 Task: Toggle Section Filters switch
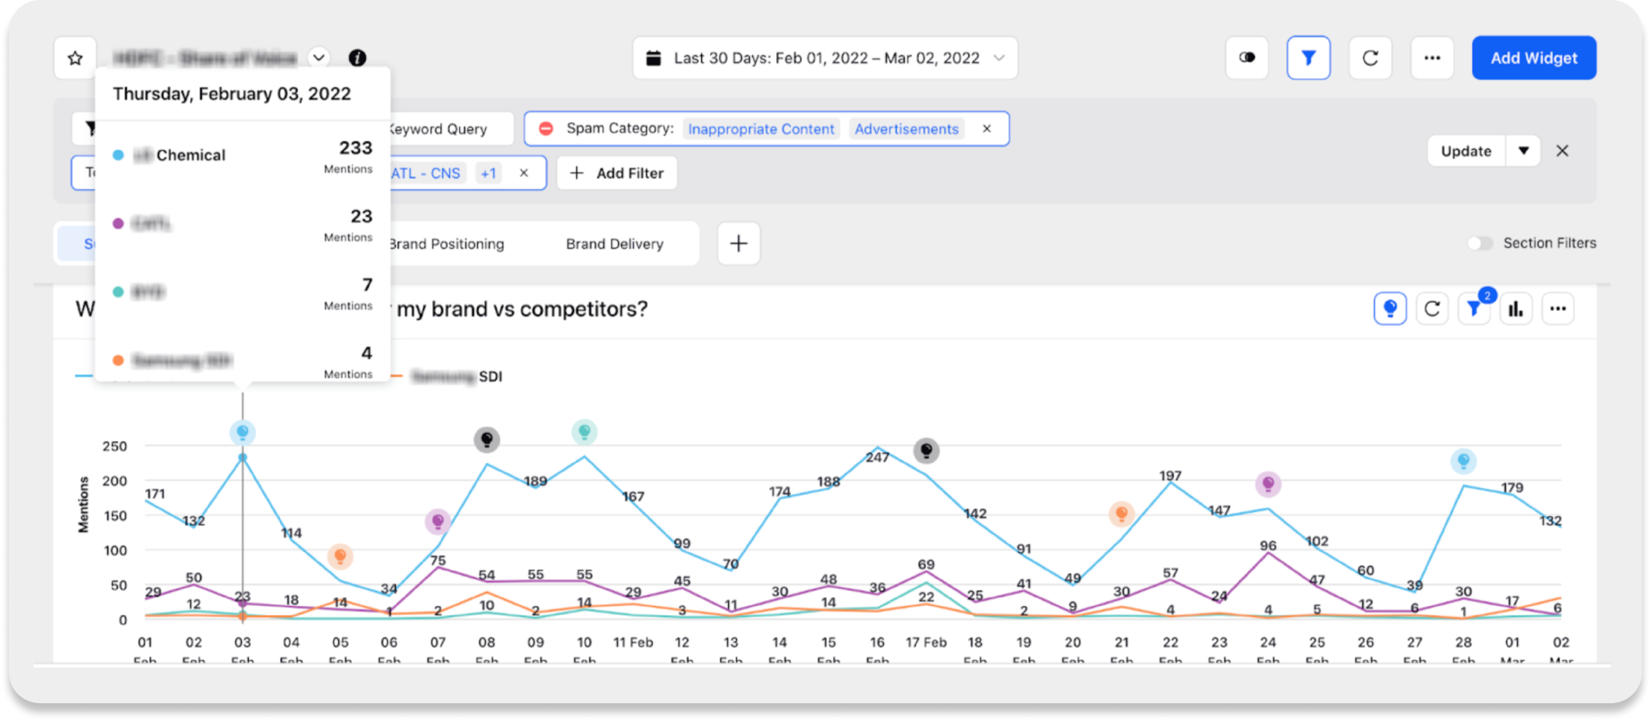[1479, 243]
